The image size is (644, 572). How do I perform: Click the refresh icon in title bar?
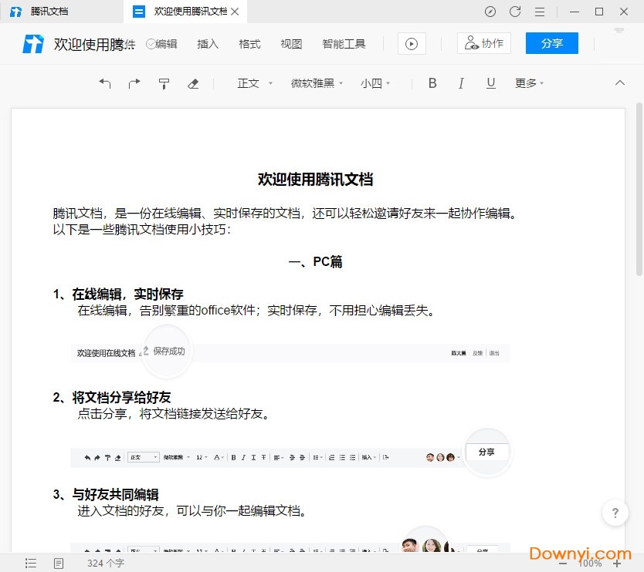[515, 12]
